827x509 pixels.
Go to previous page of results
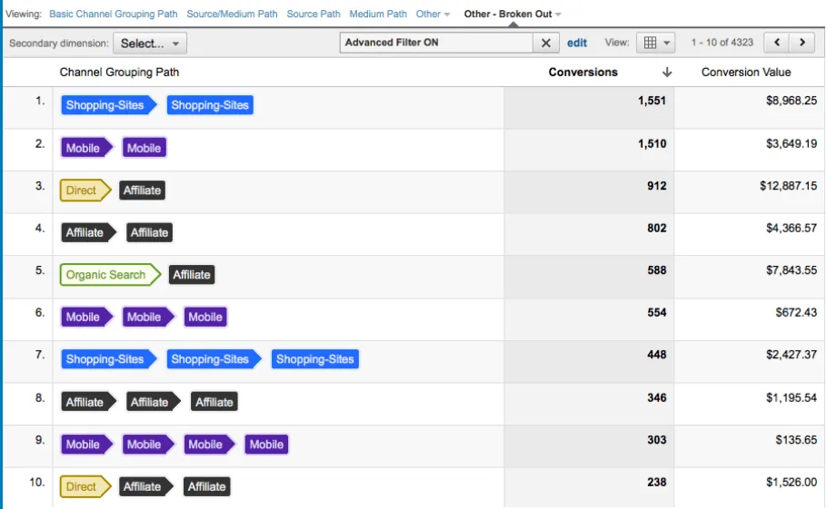tap(777, 43)
